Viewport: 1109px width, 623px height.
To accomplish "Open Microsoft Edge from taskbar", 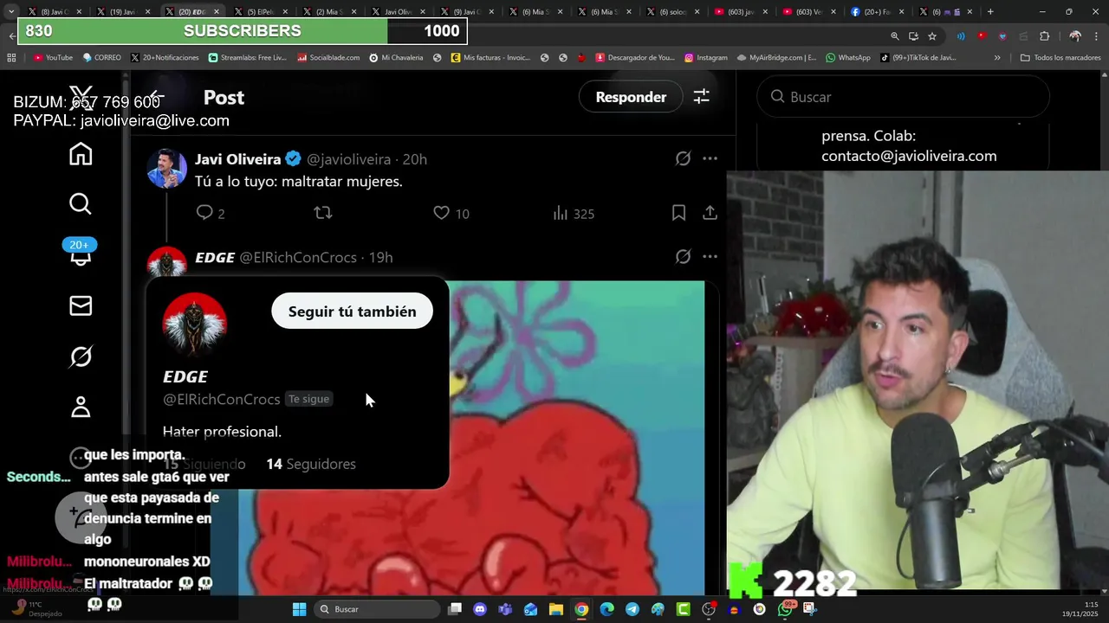I will pos(607,609).
